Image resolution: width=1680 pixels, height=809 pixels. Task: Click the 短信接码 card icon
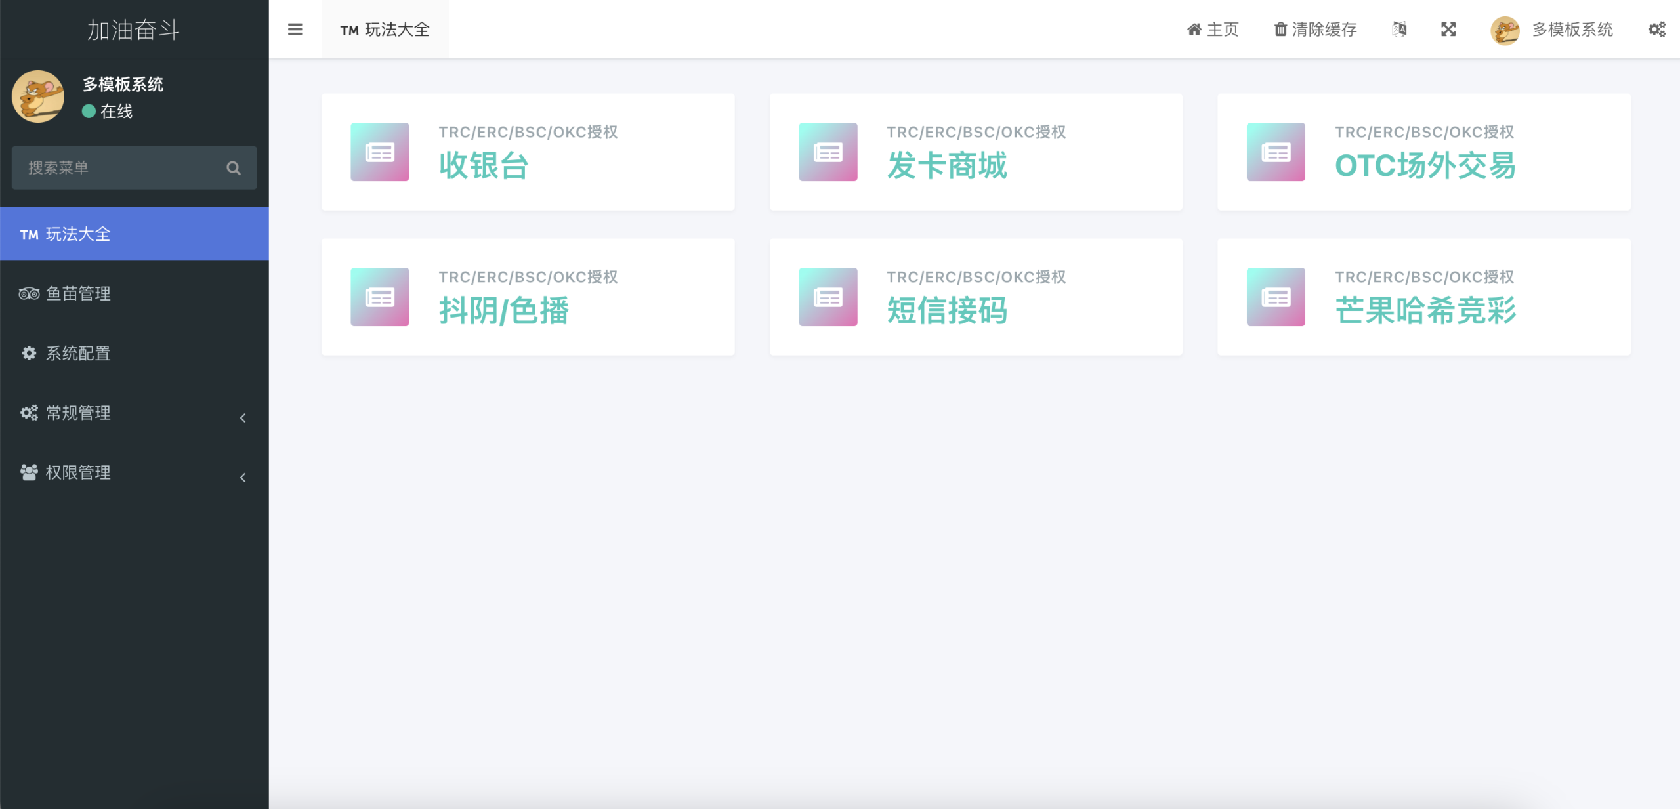(828, 297)
